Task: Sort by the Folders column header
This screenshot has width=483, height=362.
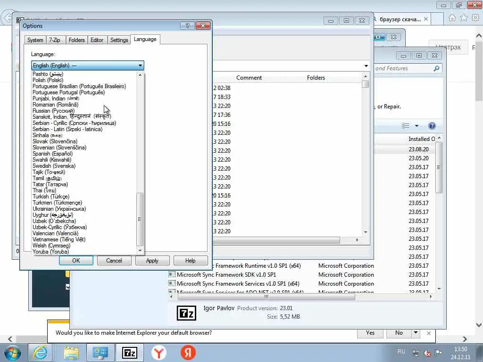Action: [316, 78]
